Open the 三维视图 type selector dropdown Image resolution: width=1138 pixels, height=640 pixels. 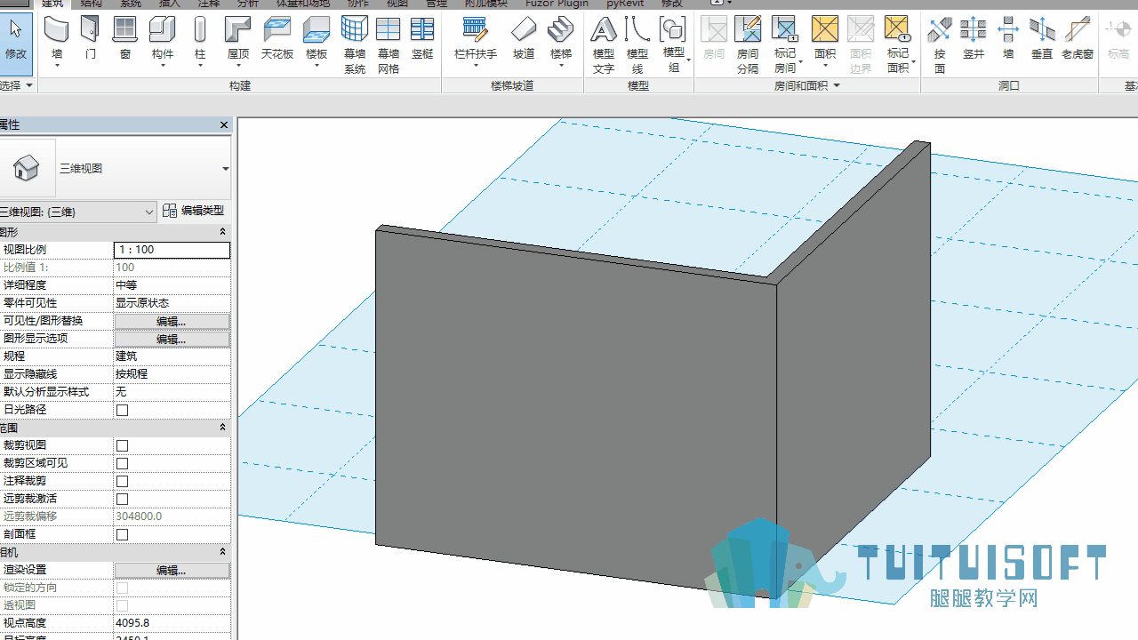[x=225, y=169]
